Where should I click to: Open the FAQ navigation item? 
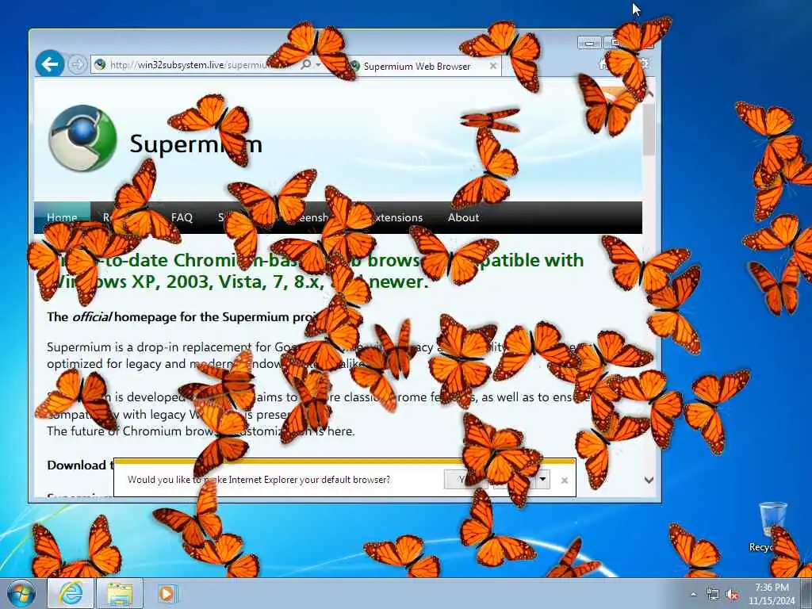(182, 217)
